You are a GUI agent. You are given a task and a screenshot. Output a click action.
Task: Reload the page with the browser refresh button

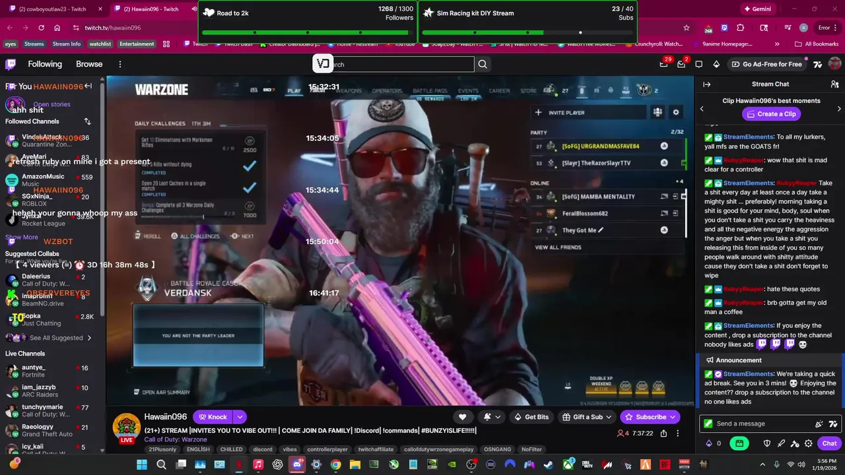tap(41, 28)
